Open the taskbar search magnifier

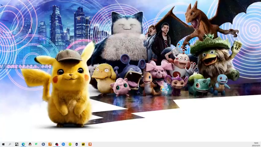[x=10, y=144]
